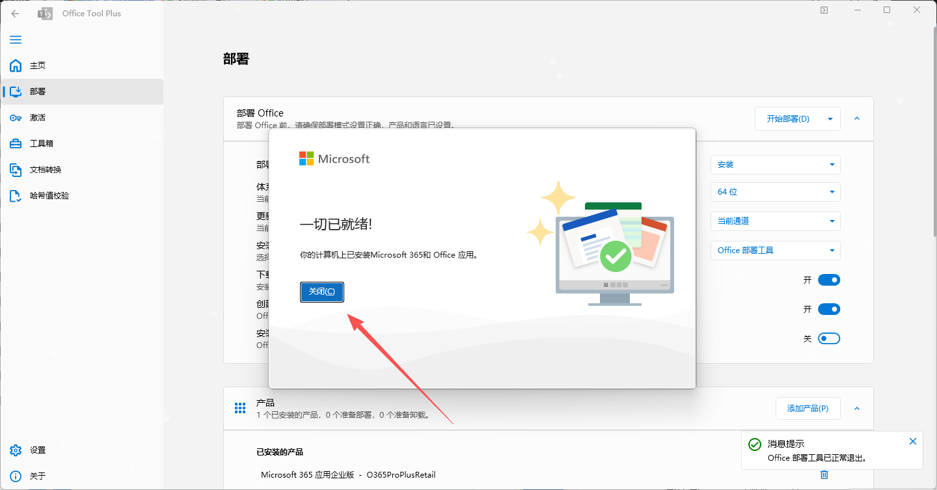Open the navigation hamburger menu

[x=16, y=40]
